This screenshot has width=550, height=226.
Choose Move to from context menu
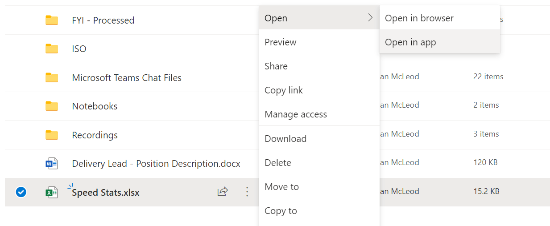(281, 187)
